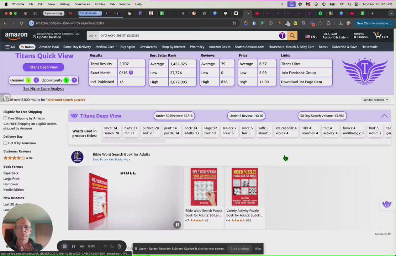Click the Puzzle King Publishing logo
Viewport: 396px width, 256px height.
point(77,157)
